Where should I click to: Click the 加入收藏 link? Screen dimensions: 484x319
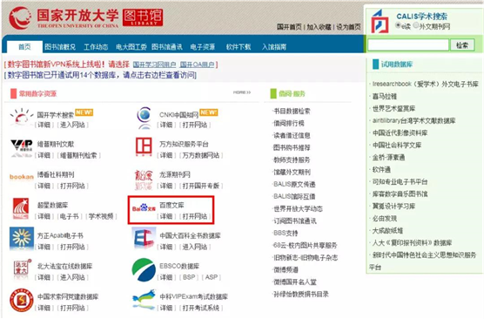(319, 27)
